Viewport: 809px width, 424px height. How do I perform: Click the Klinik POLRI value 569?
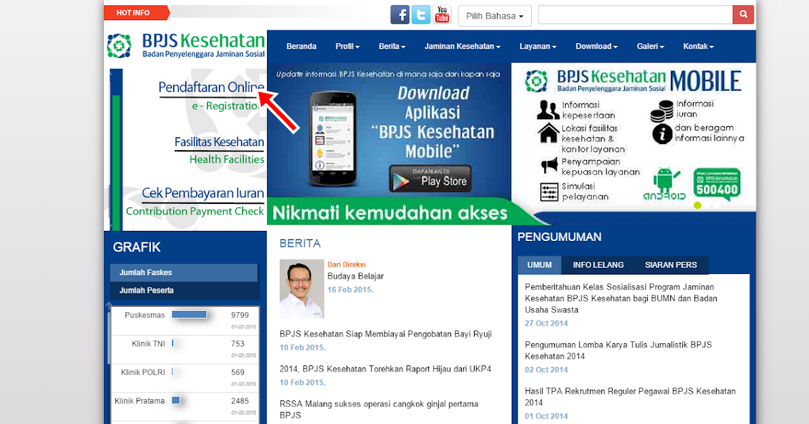pyautogui.click(x=238, y=372)
